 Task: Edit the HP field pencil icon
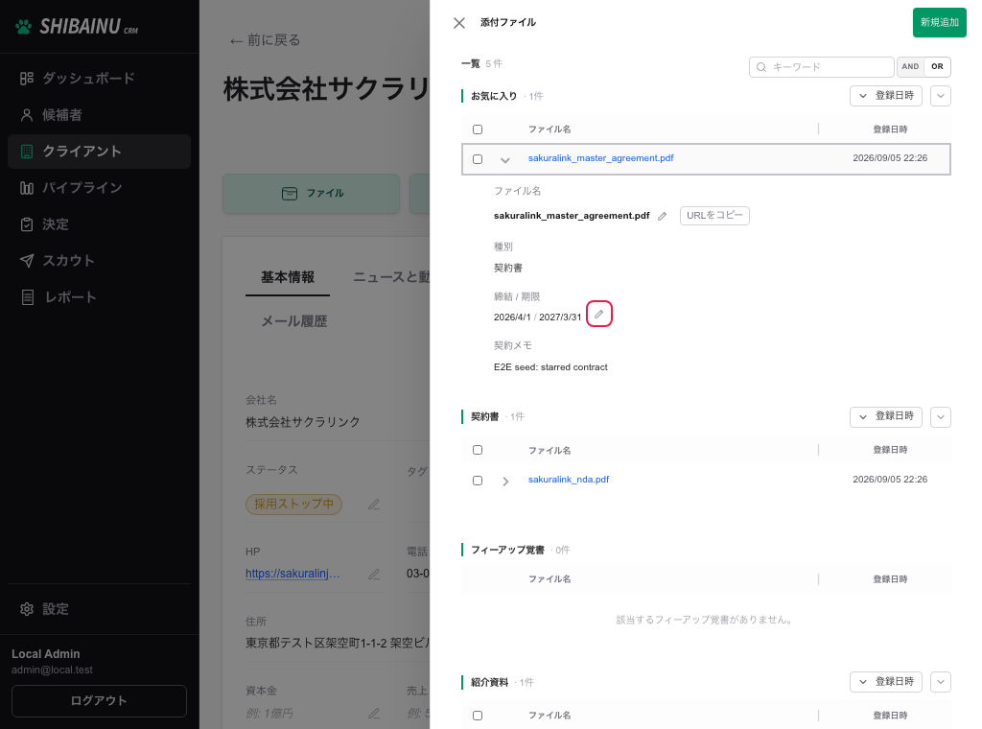pos(374,575)
